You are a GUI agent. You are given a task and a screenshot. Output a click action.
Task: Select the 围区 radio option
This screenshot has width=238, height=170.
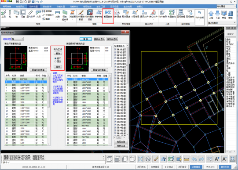point(55,61)
